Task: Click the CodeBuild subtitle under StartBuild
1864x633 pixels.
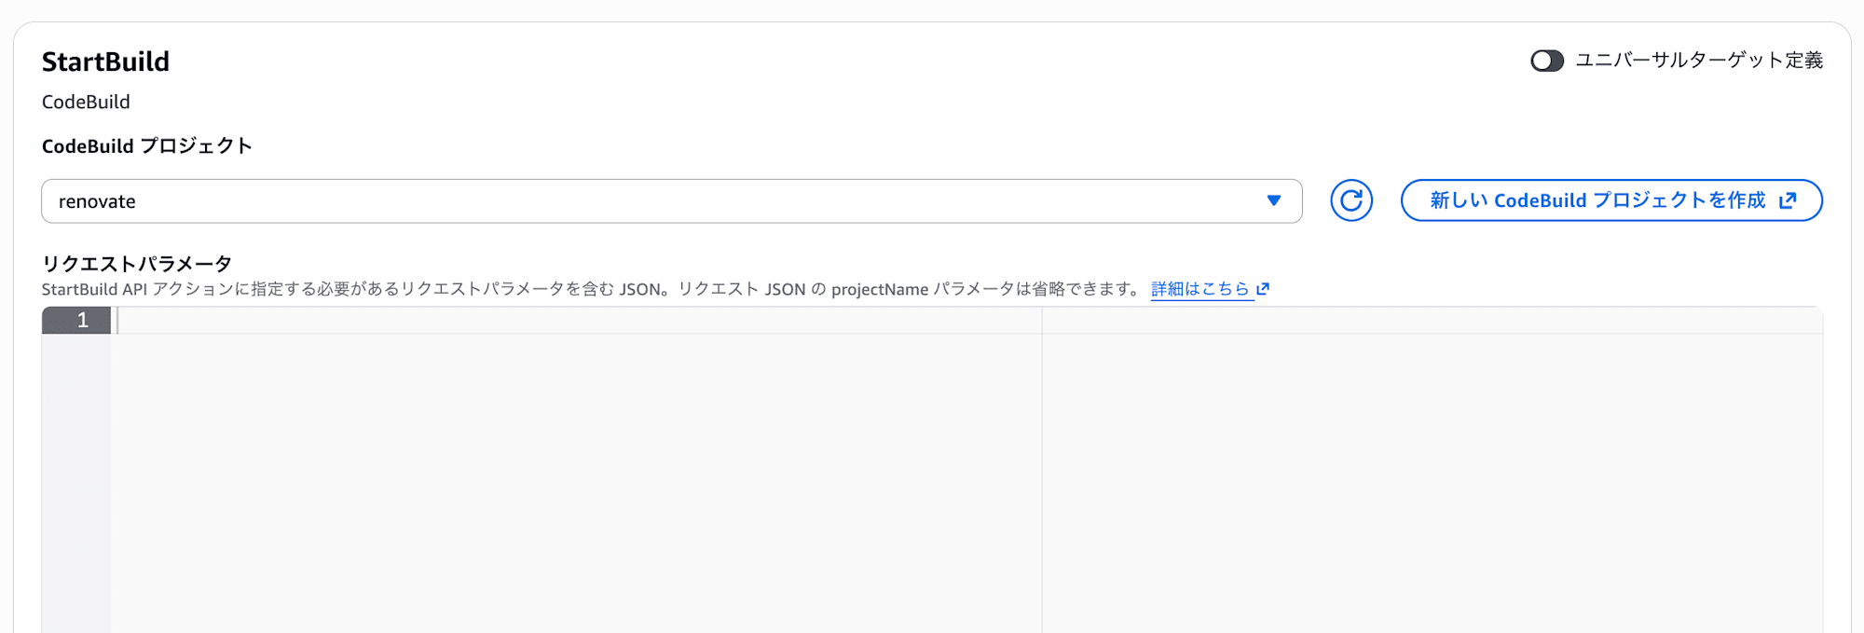Action: tap(86, 103)
